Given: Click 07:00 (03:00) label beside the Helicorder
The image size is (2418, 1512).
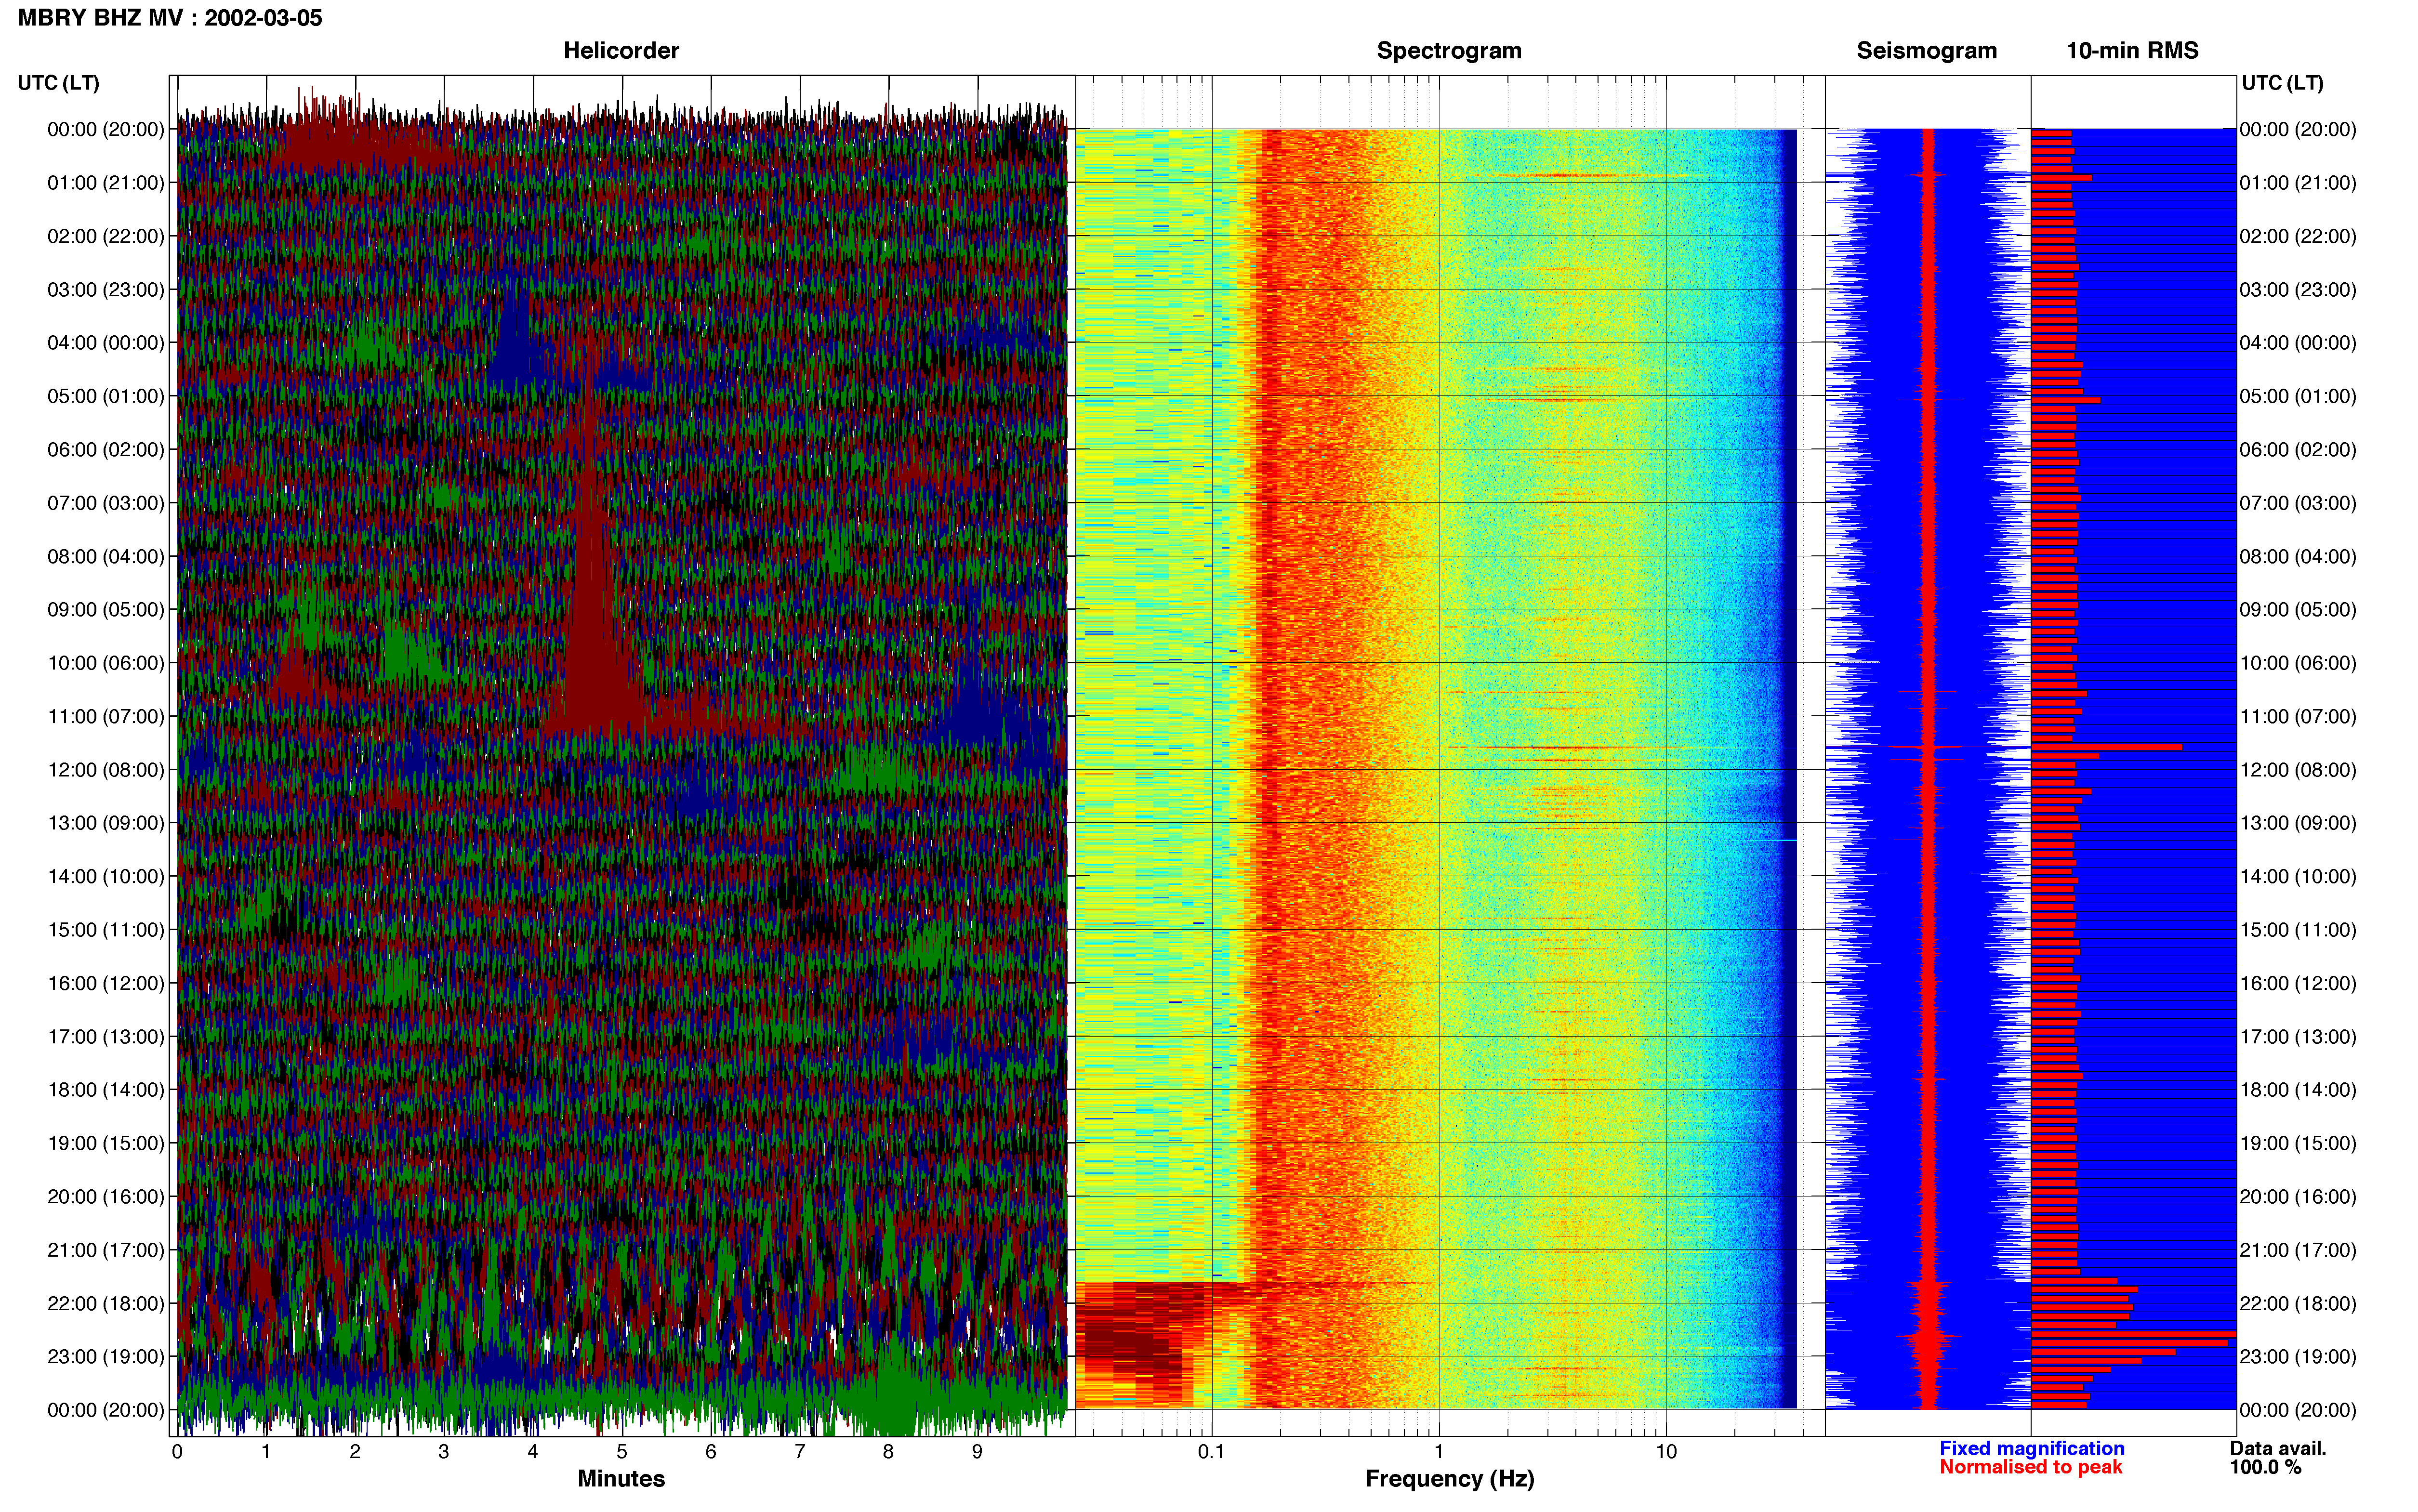Looking at the screenshot, I should 106,503.
